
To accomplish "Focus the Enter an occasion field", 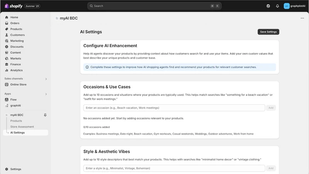I will (174, 108).
